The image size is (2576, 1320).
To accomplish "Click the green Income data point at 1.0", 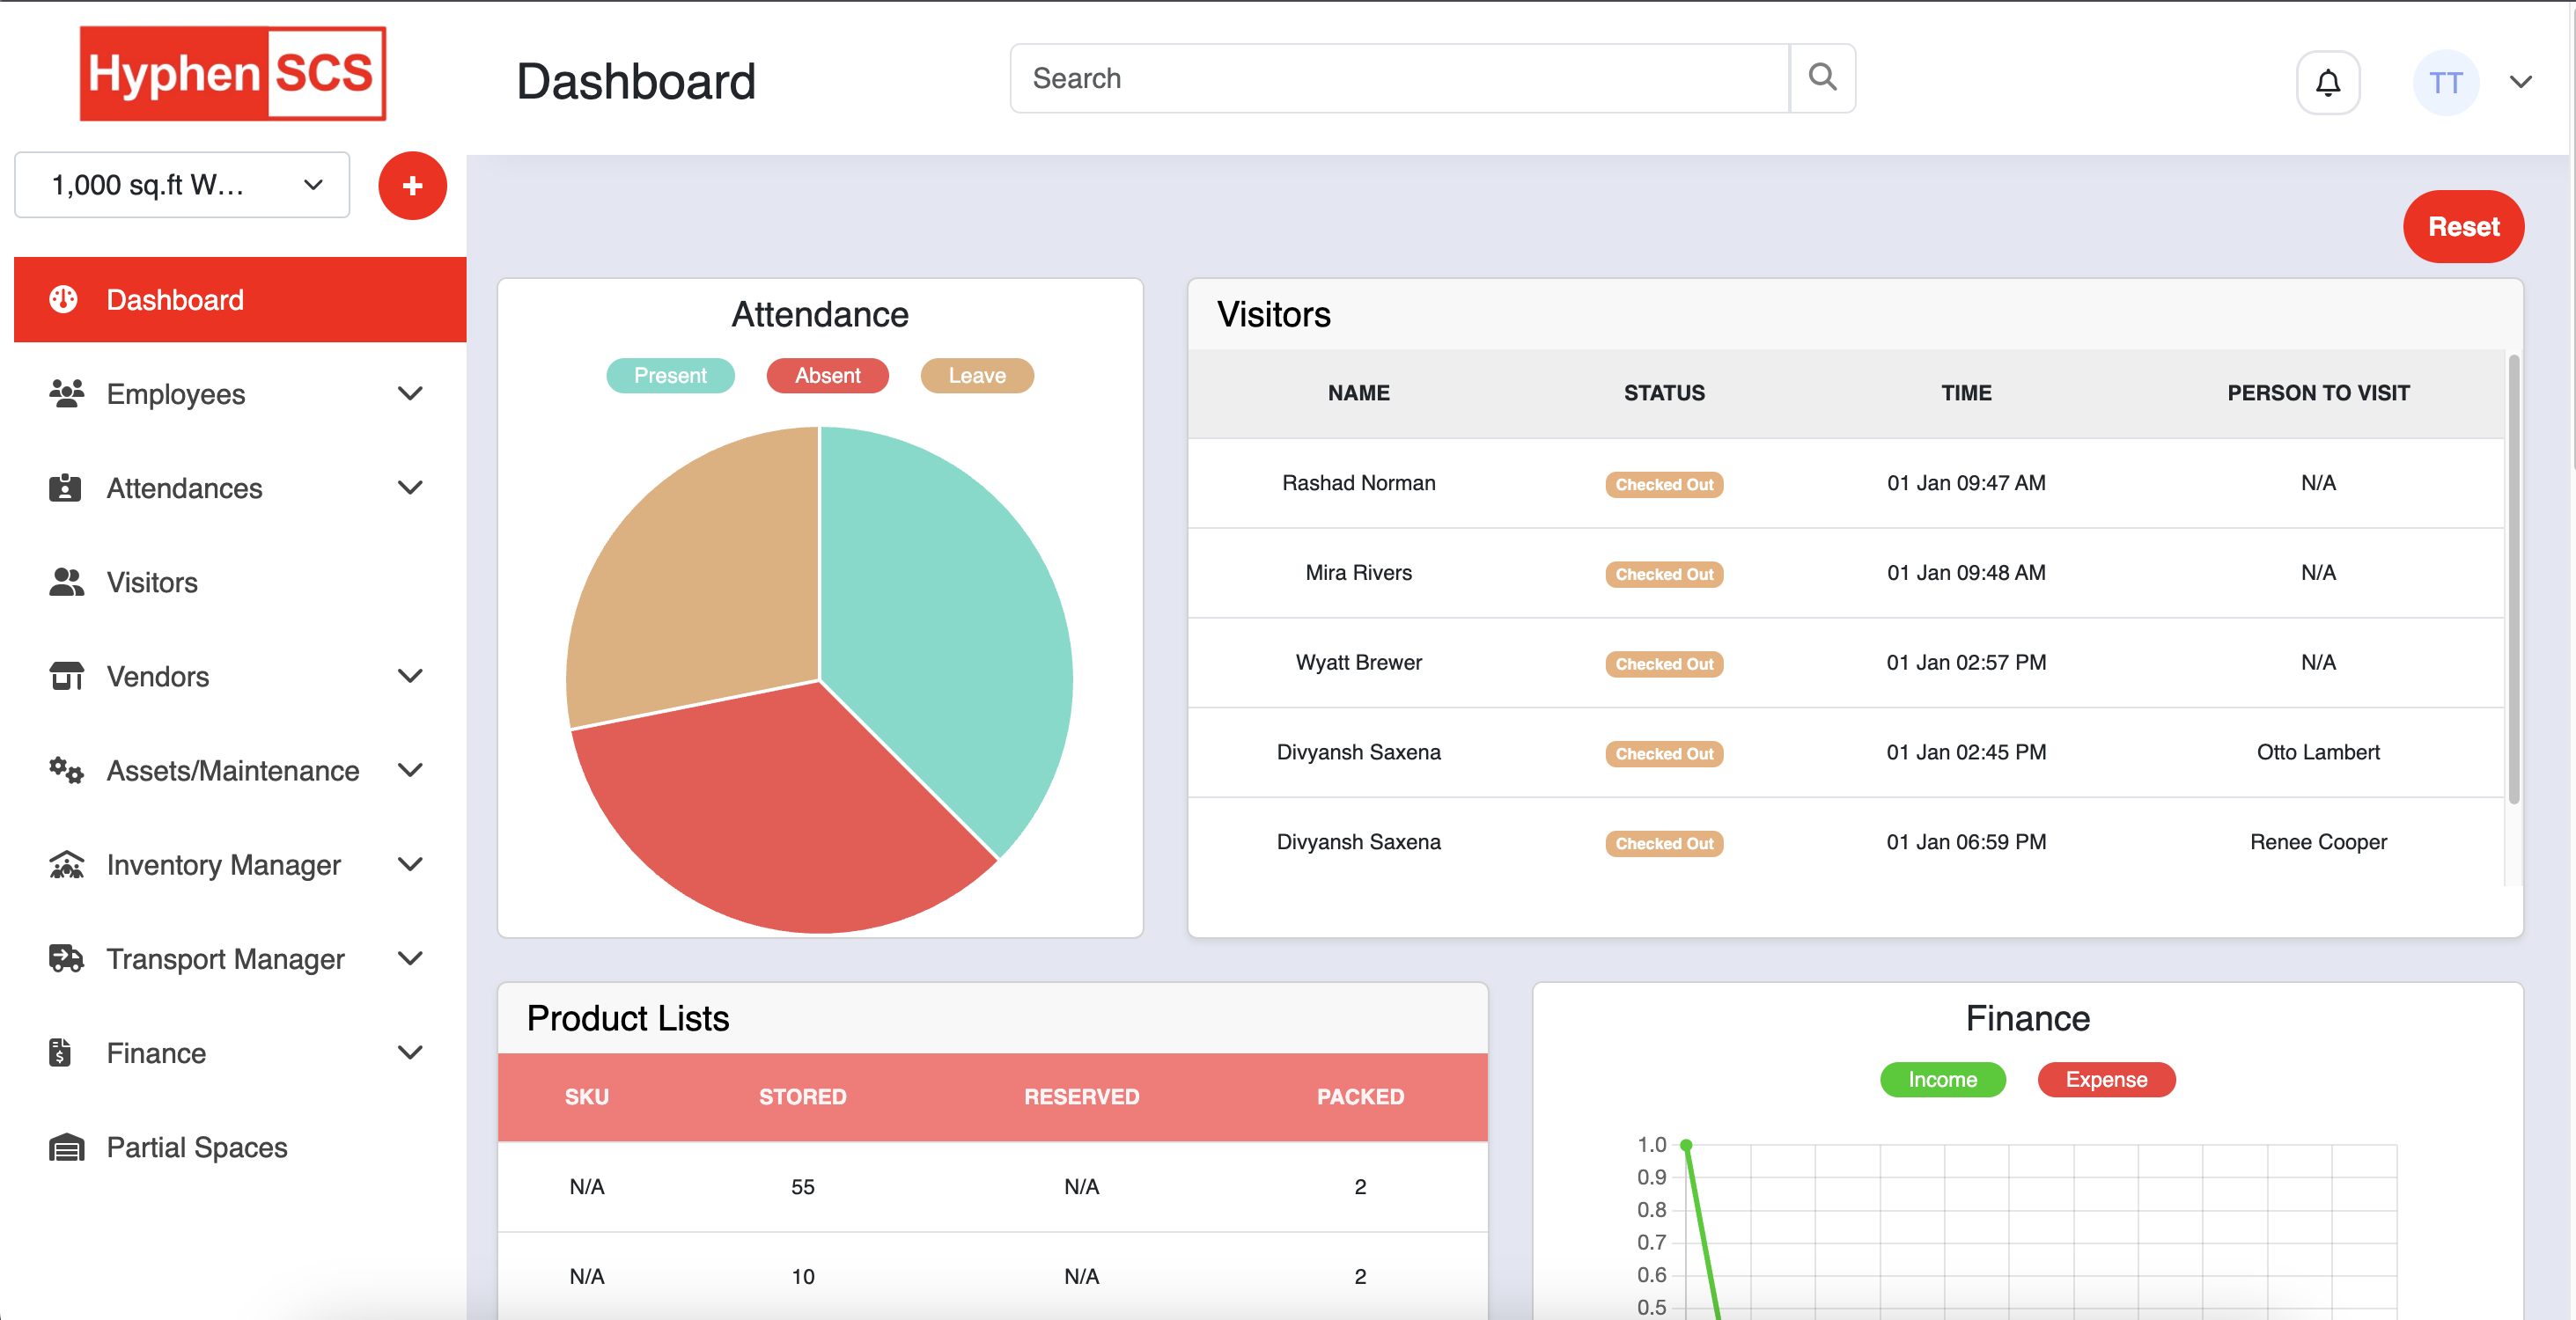I will coord(1686,1145).
